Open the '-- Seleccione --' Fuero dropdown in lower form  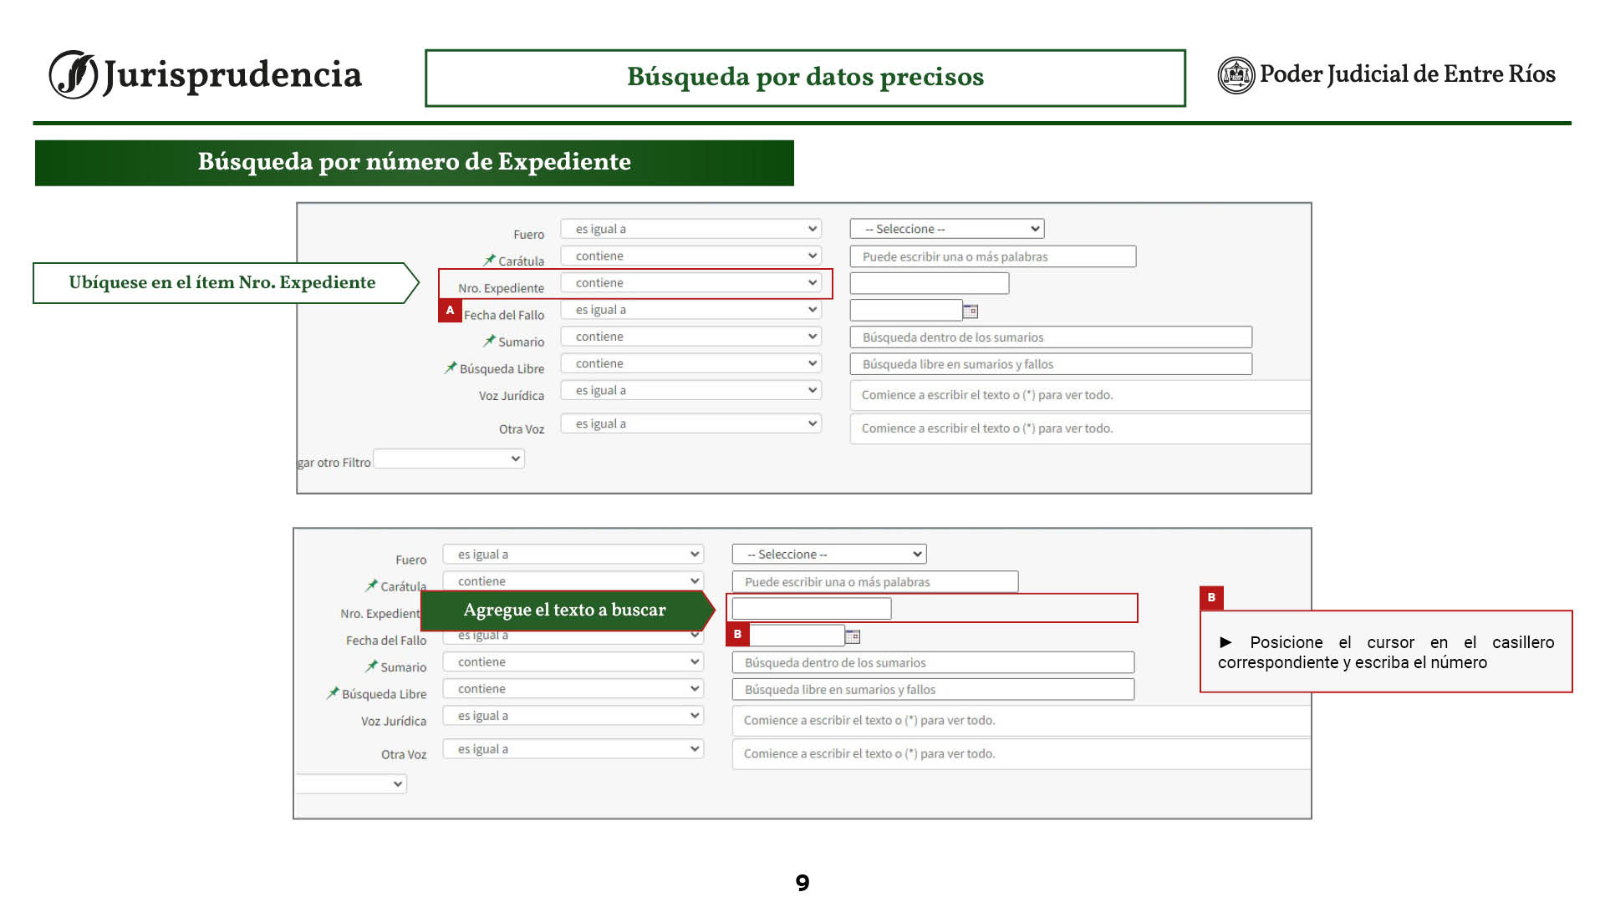tap(829, 555)
